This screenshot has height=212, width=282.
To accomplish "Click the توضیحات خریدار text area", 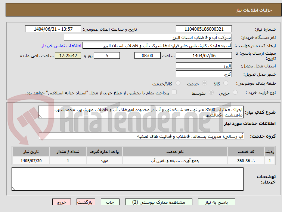I will 127,179.
